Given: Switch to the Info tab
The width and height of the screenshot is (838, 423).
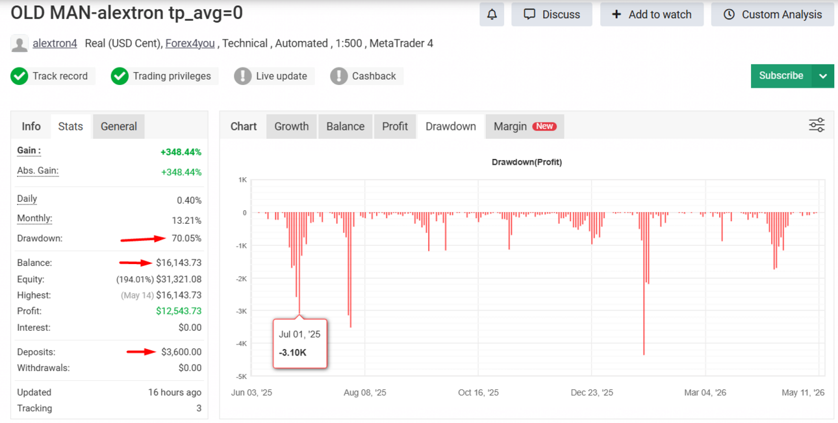Looking at the screenshot, I should (x=31, y=127).
